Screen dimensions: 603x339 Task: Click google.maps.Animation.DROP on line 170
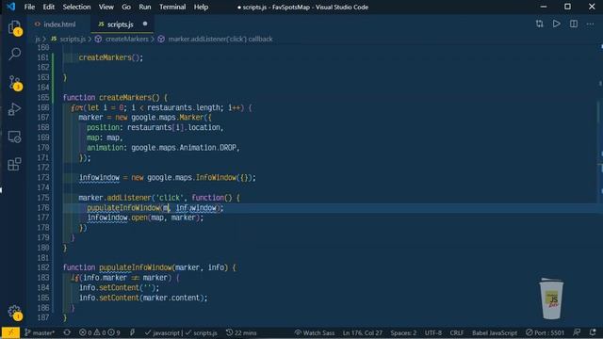[x=184, y=148]
